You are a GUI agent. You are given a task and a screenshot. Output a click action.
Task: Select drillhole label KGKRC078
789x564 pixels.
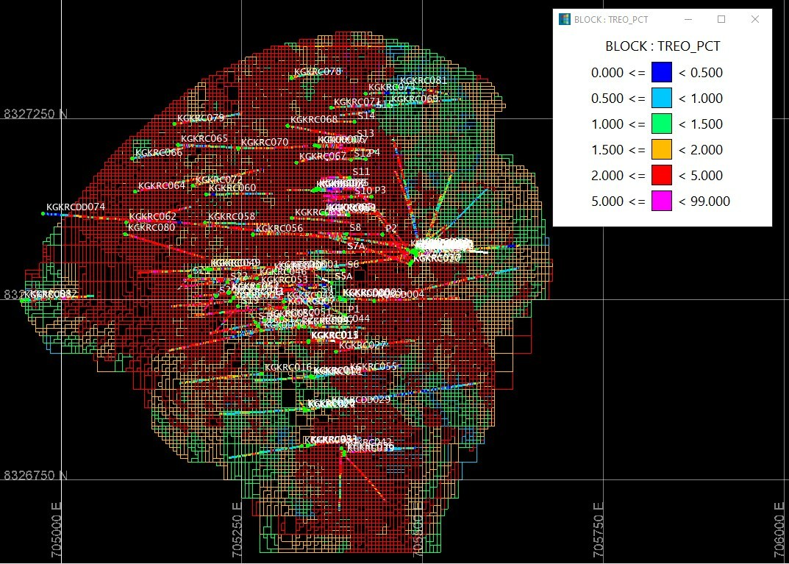click(318, 72)
